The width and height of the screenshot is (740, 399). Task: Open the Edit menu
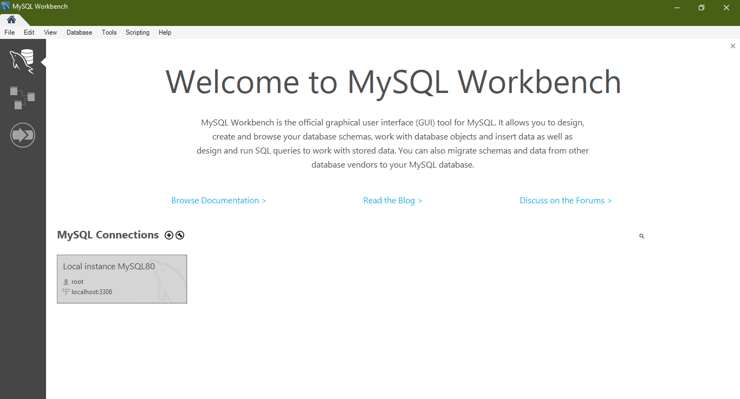coord(29,32)
